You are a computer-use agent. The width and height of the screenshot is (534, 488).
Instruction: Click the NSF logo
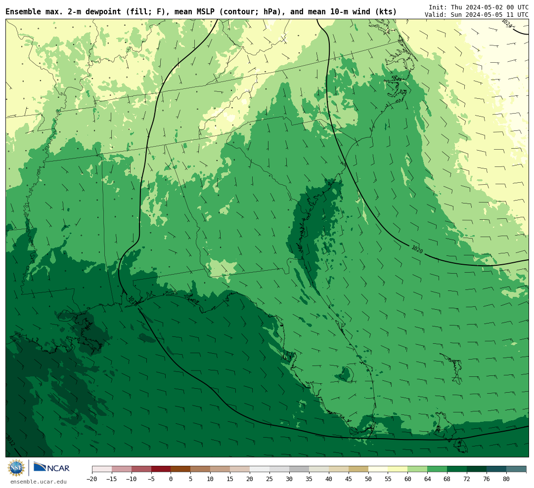(16, 468)
